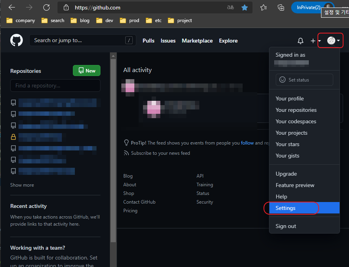
Task: Go to GitHub home via the Octocat logo
Action: coord(17,40)
